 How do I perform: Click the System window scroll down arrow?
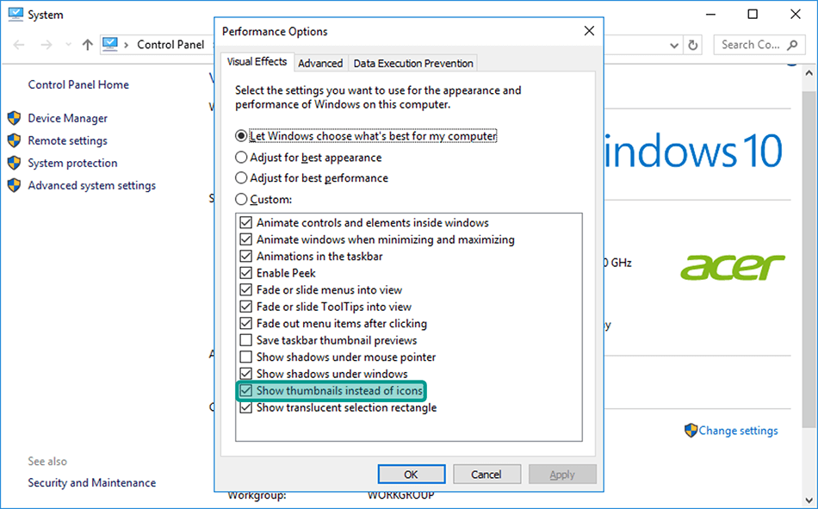[x=809, y=500]
